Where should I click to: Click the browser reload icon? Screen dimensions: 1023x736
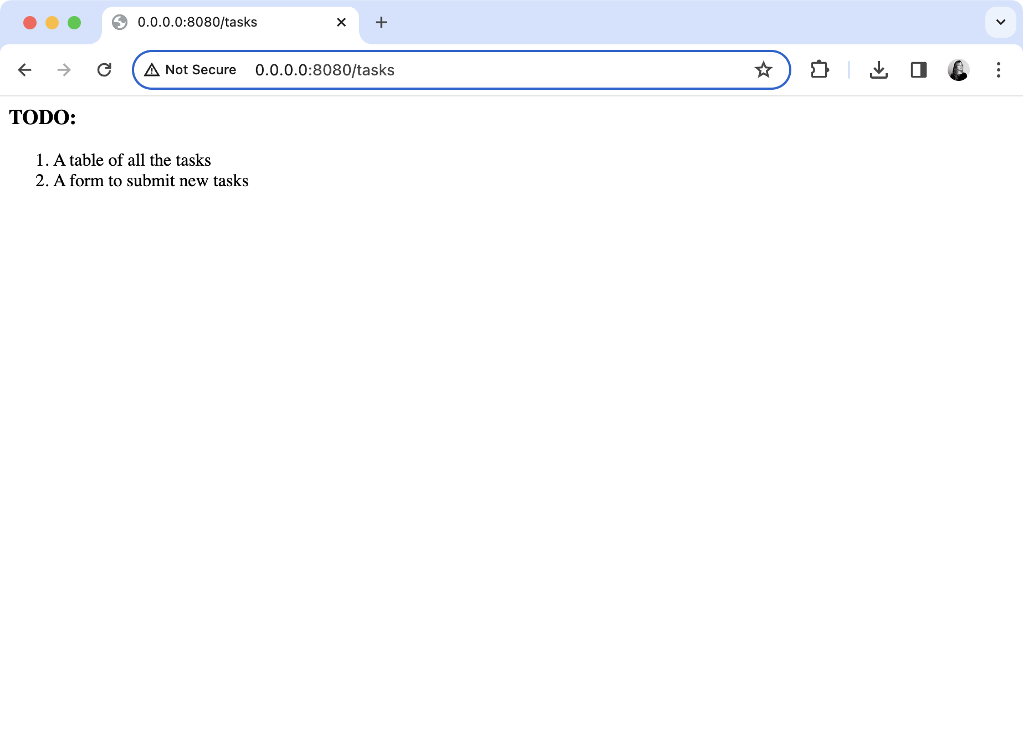point(105,70)
